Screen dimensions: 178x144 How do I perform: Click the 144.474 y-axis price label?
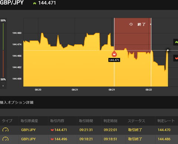[x=17, y=45]
